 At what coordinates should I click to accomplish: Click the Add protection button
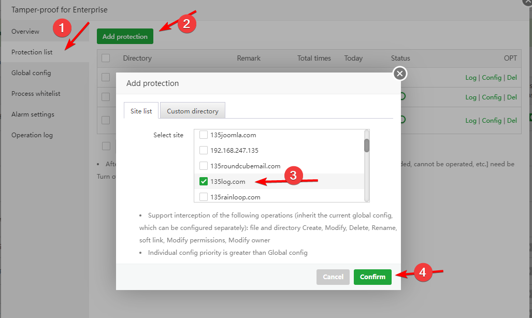click(x=125, y=36)
